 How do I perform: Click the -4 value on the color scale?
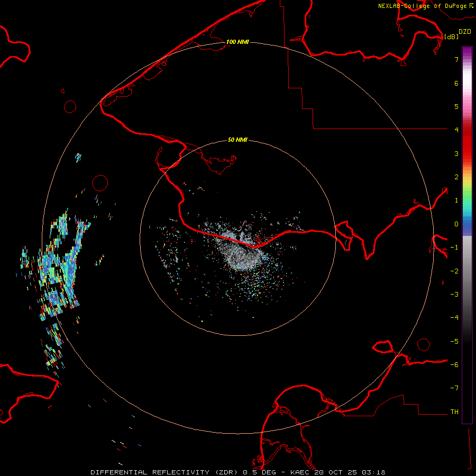tap(454, 318)
